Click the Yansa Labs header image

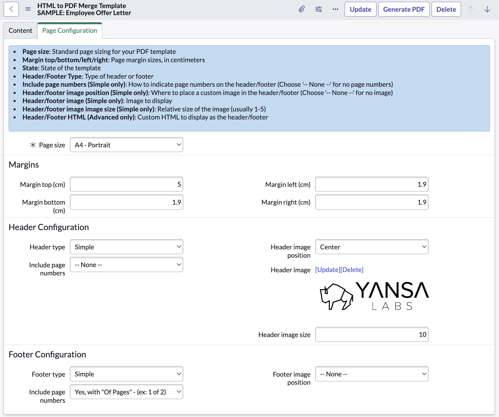pyautogui.click(x=374, y=296)
